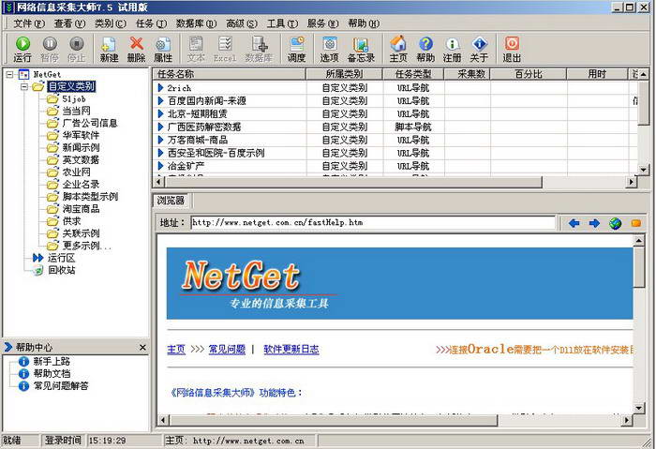Open the 数据库(D) menu

(x=196, y=23)
